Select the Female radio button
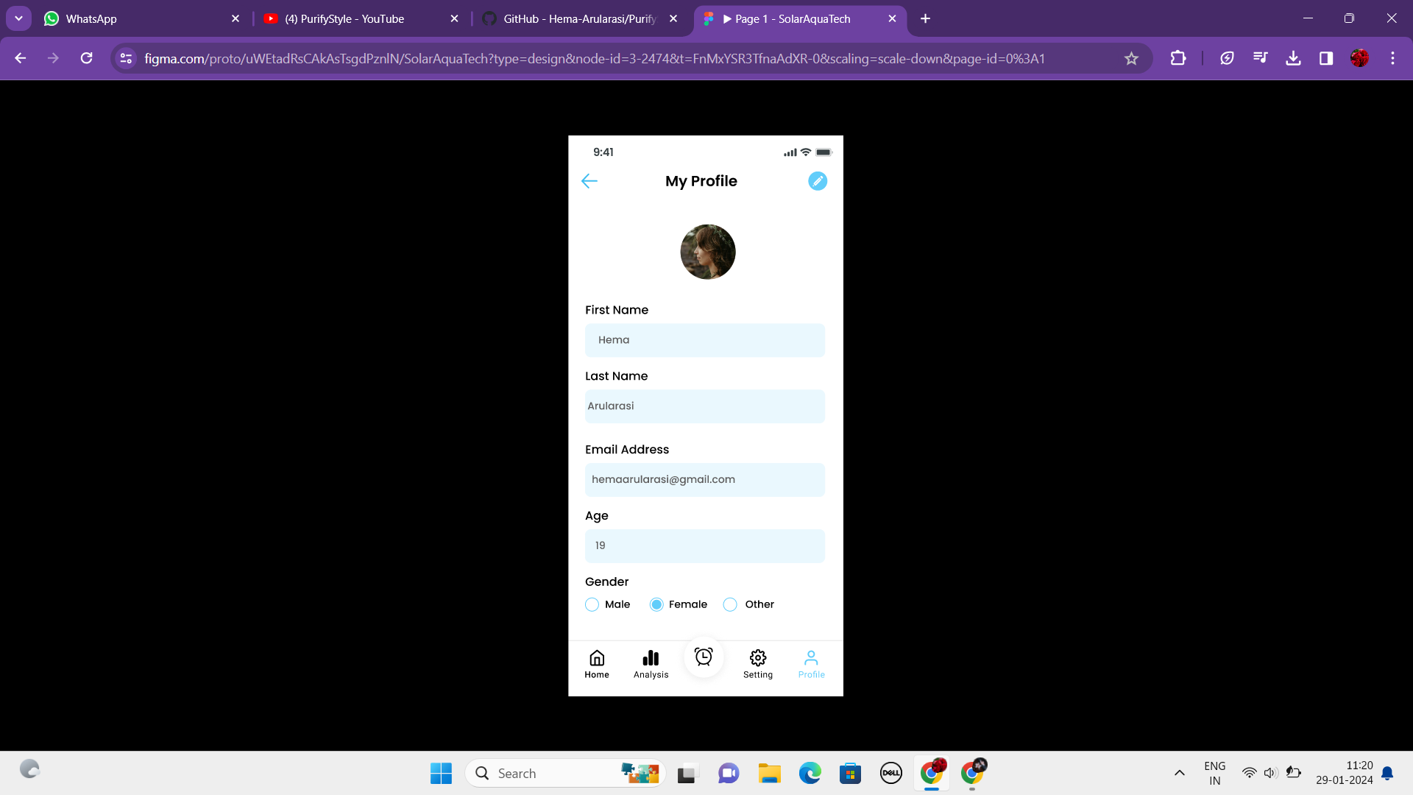 (656, 604)
